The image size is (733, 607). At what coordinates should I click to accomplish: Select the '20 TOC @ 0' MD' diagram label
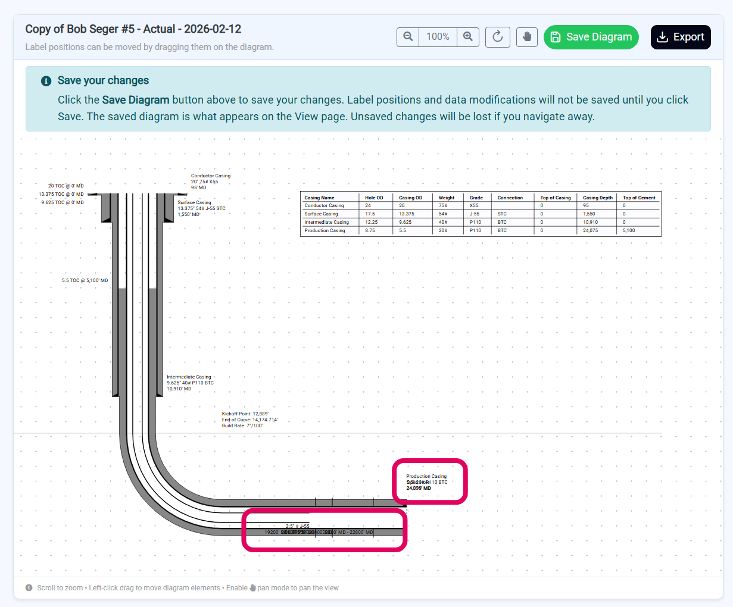point(66,186)
